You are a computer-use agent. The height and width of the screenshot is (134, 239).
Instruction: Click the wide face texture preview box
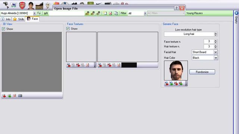point(128,47)
